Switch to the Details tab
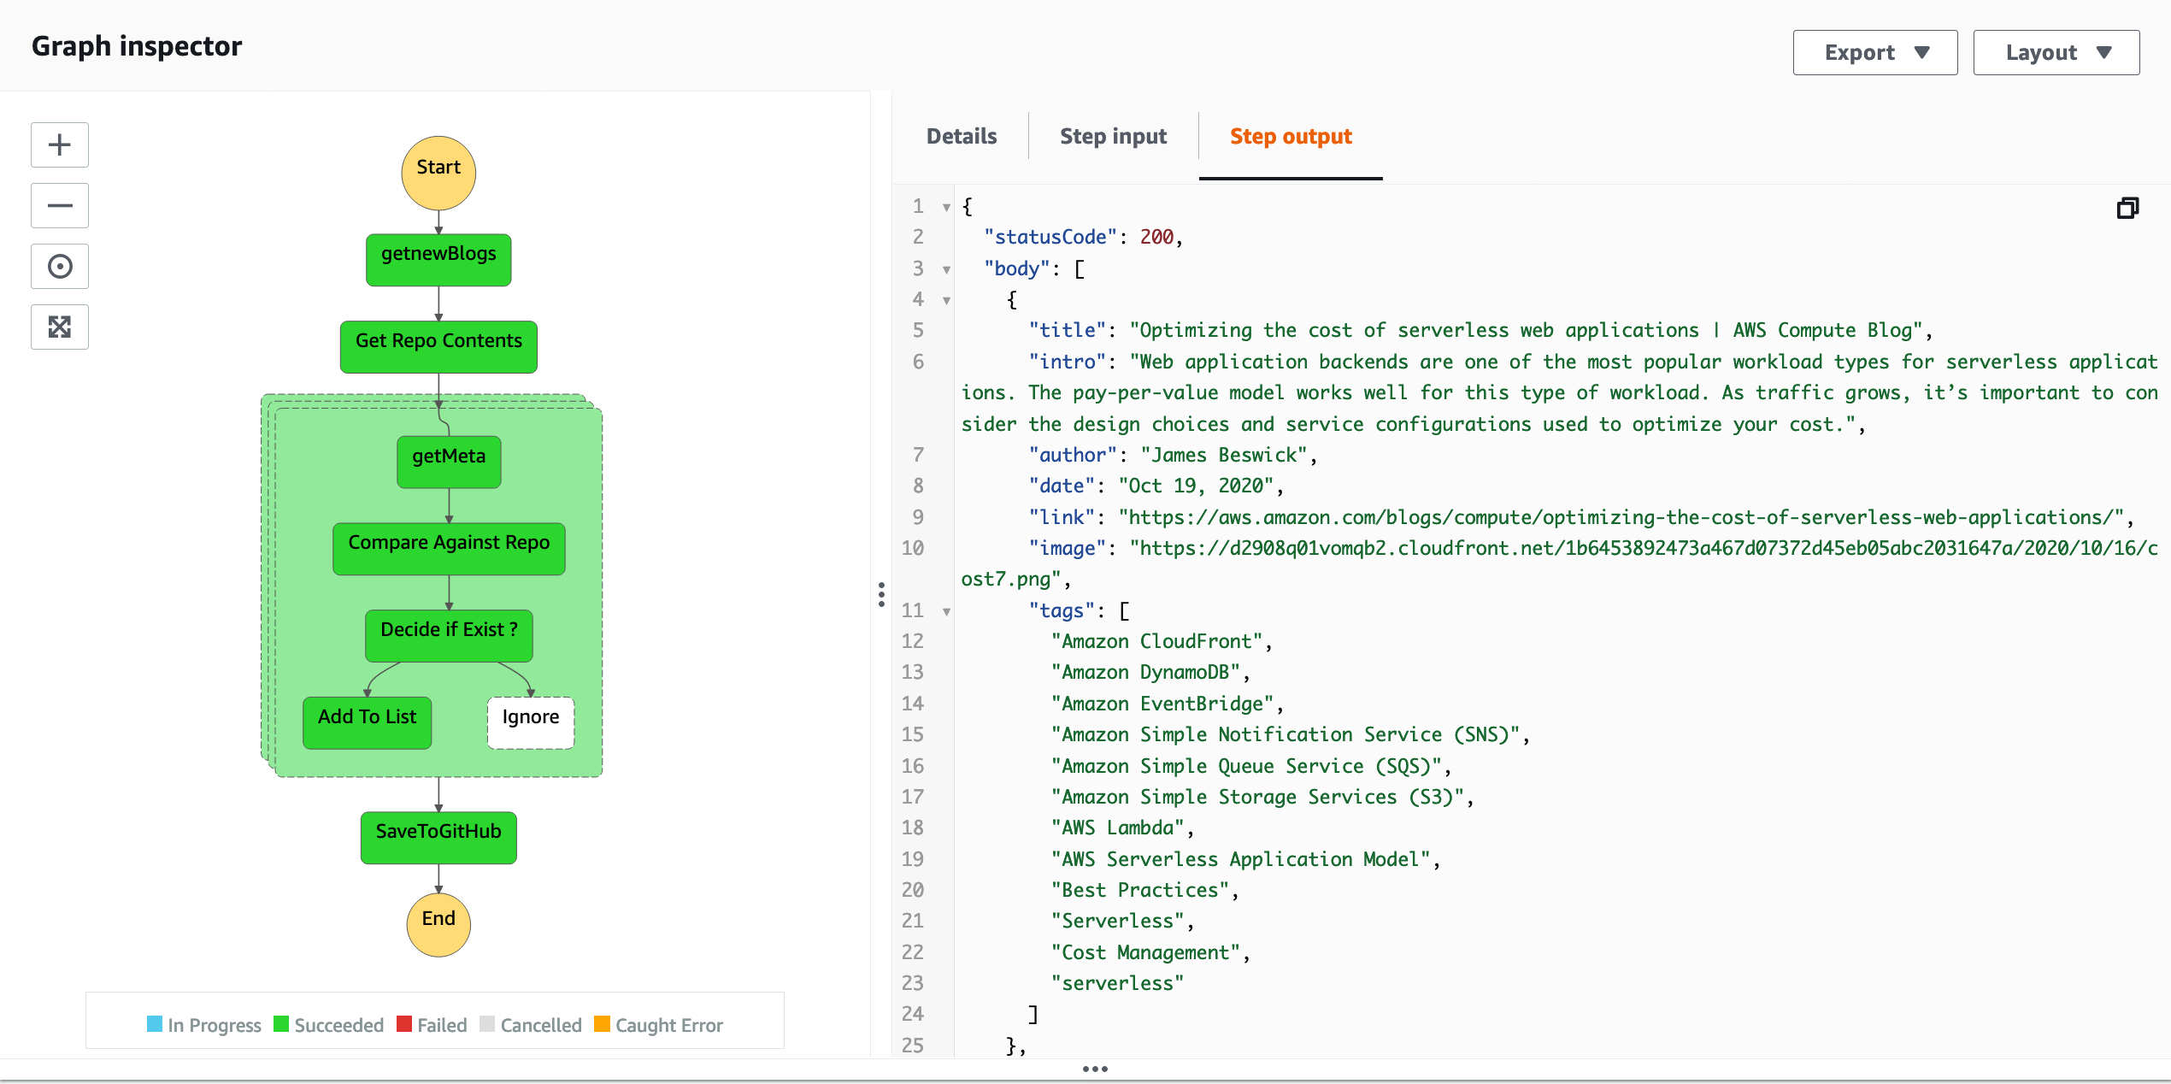Image resolution: width=2171 pixels, height=1084 pixels. 961,137
